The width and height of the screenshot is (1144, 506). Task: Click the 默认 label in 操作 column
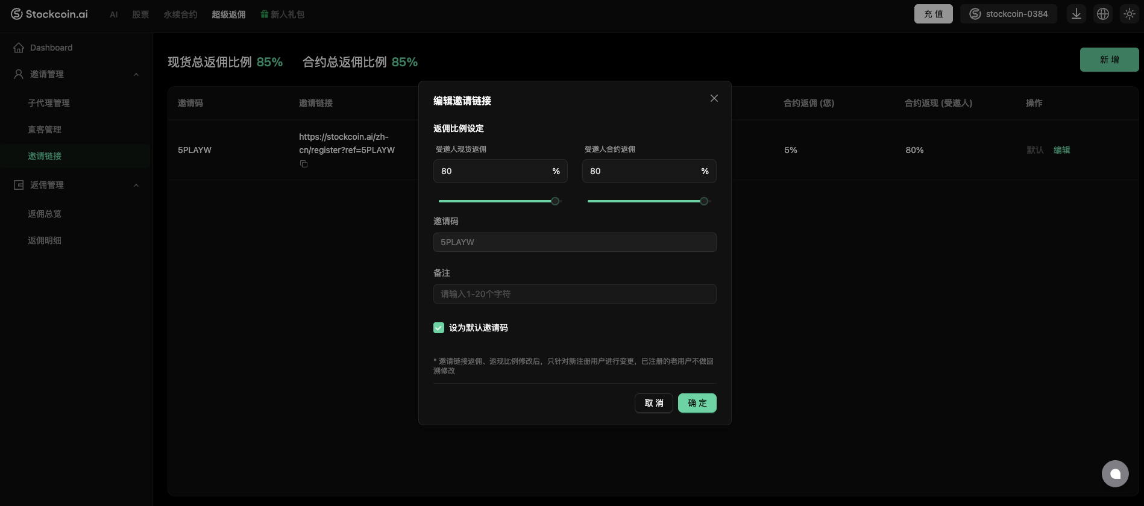pos(1036,150)
